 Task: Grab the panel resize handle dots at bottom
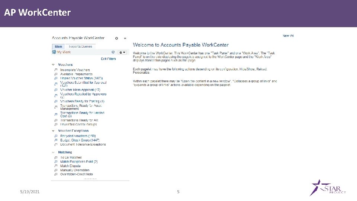pos(90,179)
